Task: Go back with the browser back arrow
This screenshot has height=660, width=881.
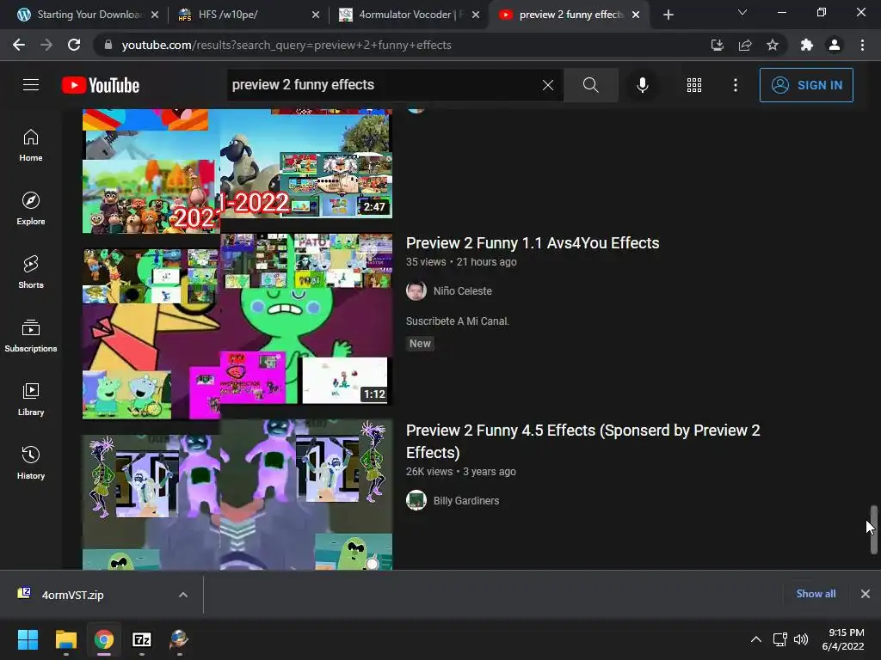Action: point(19,45)
